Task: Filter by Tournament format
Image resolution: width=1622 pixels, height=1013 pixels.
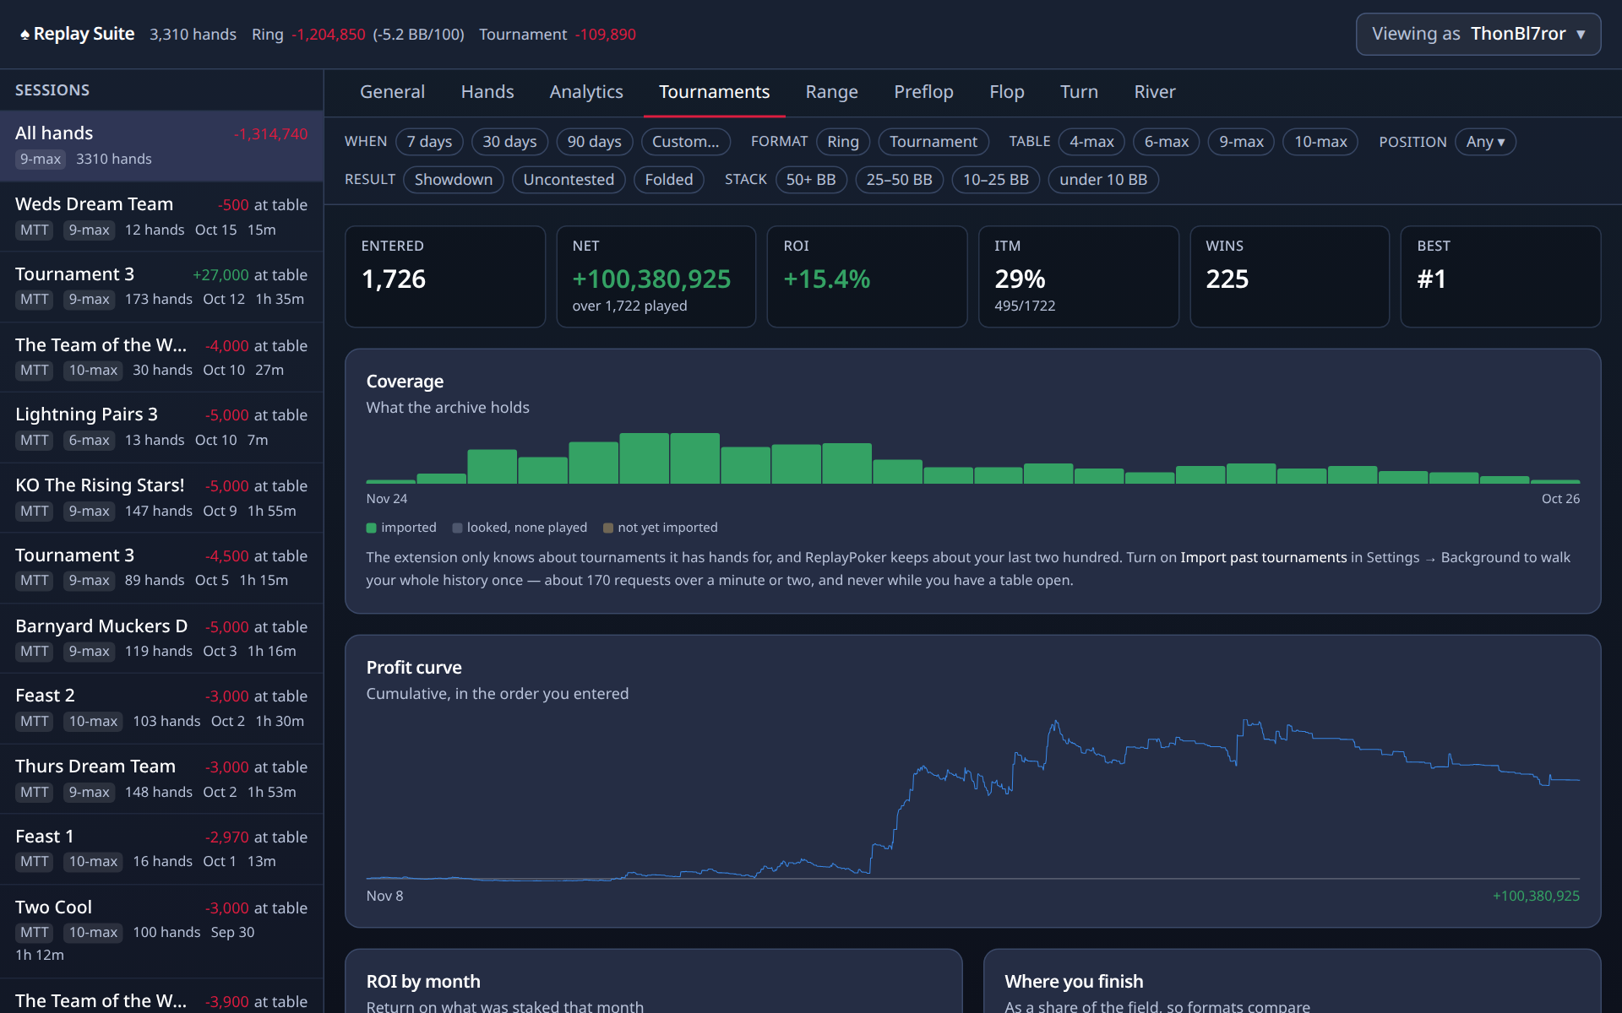Action: pos(933,142)
